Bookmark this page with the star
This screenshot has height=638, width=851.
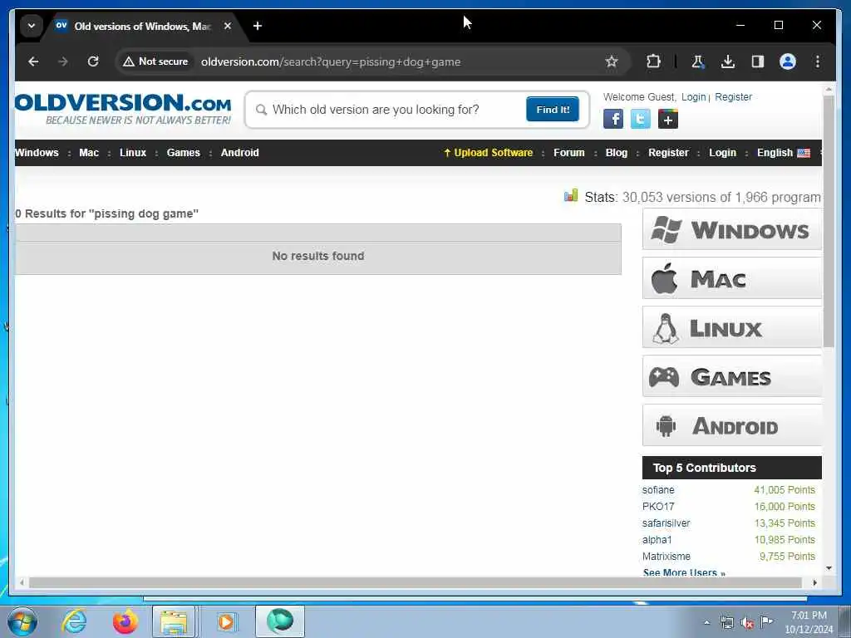(x=612, y=61)
